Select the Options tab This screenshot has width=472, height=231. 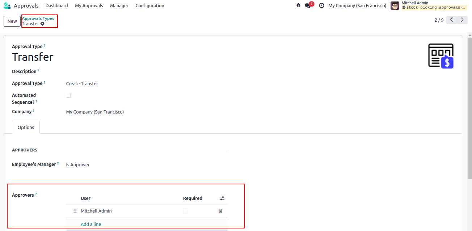(26, 128)
